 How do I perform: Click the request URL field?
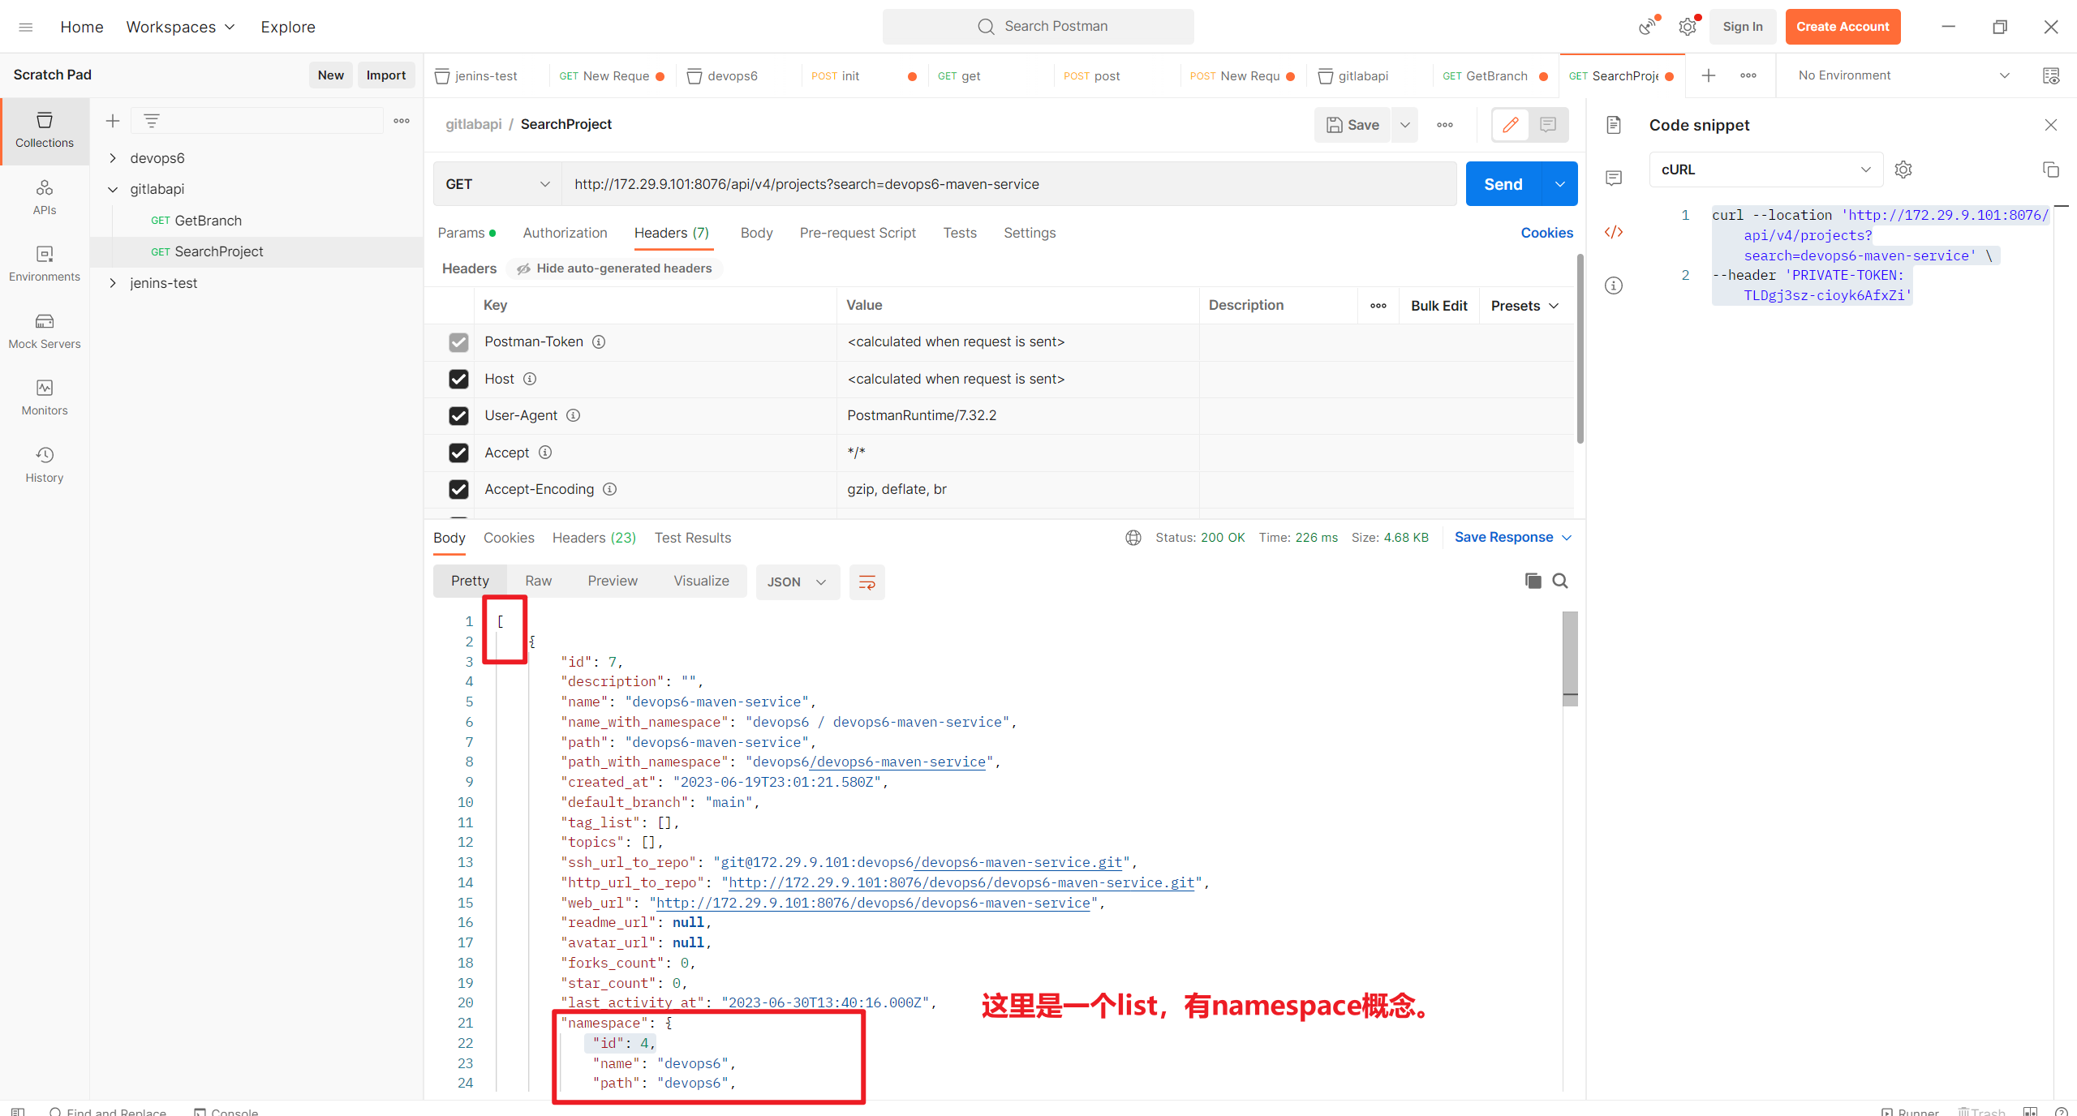coord(1008,184)
